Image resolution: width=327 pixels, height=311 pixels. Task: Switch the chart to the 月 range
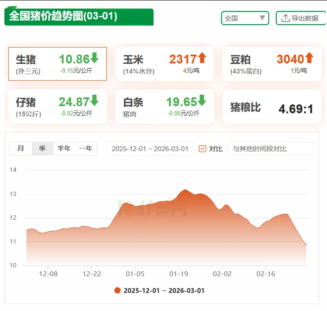coord(21,148)
